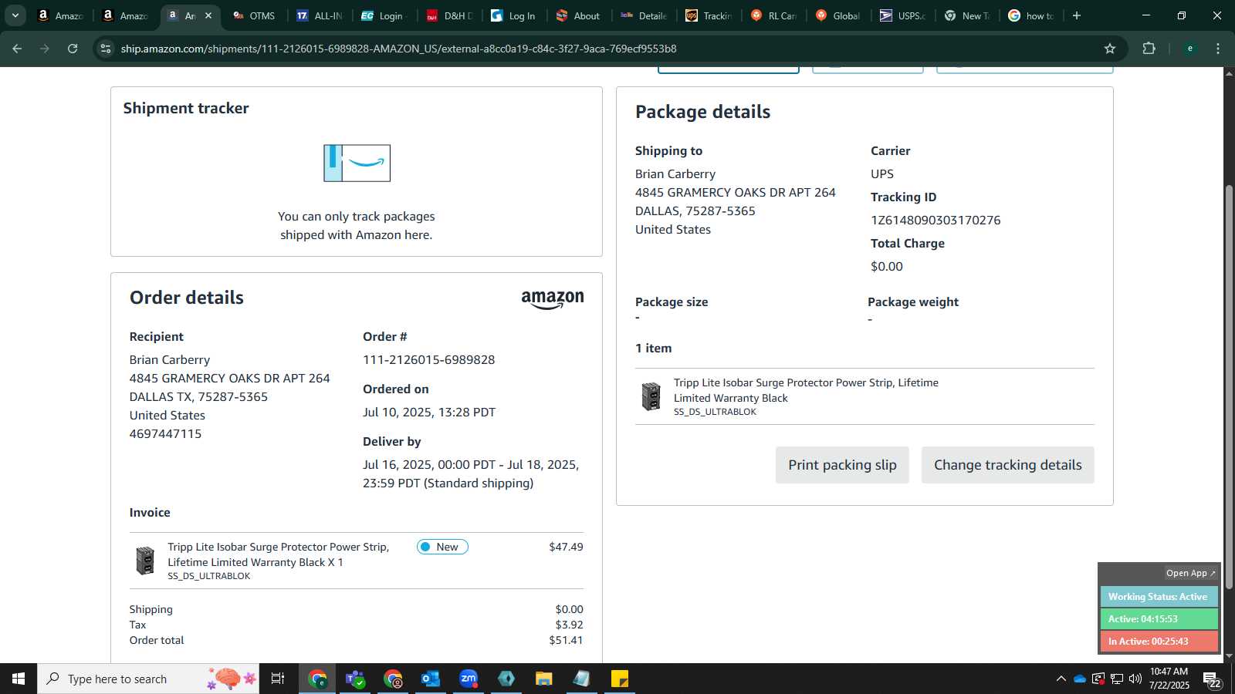This screenshot has width=1235, height=694.
Task: Open second Chrome profile icon on taskbar
Action: pos(393,679)
